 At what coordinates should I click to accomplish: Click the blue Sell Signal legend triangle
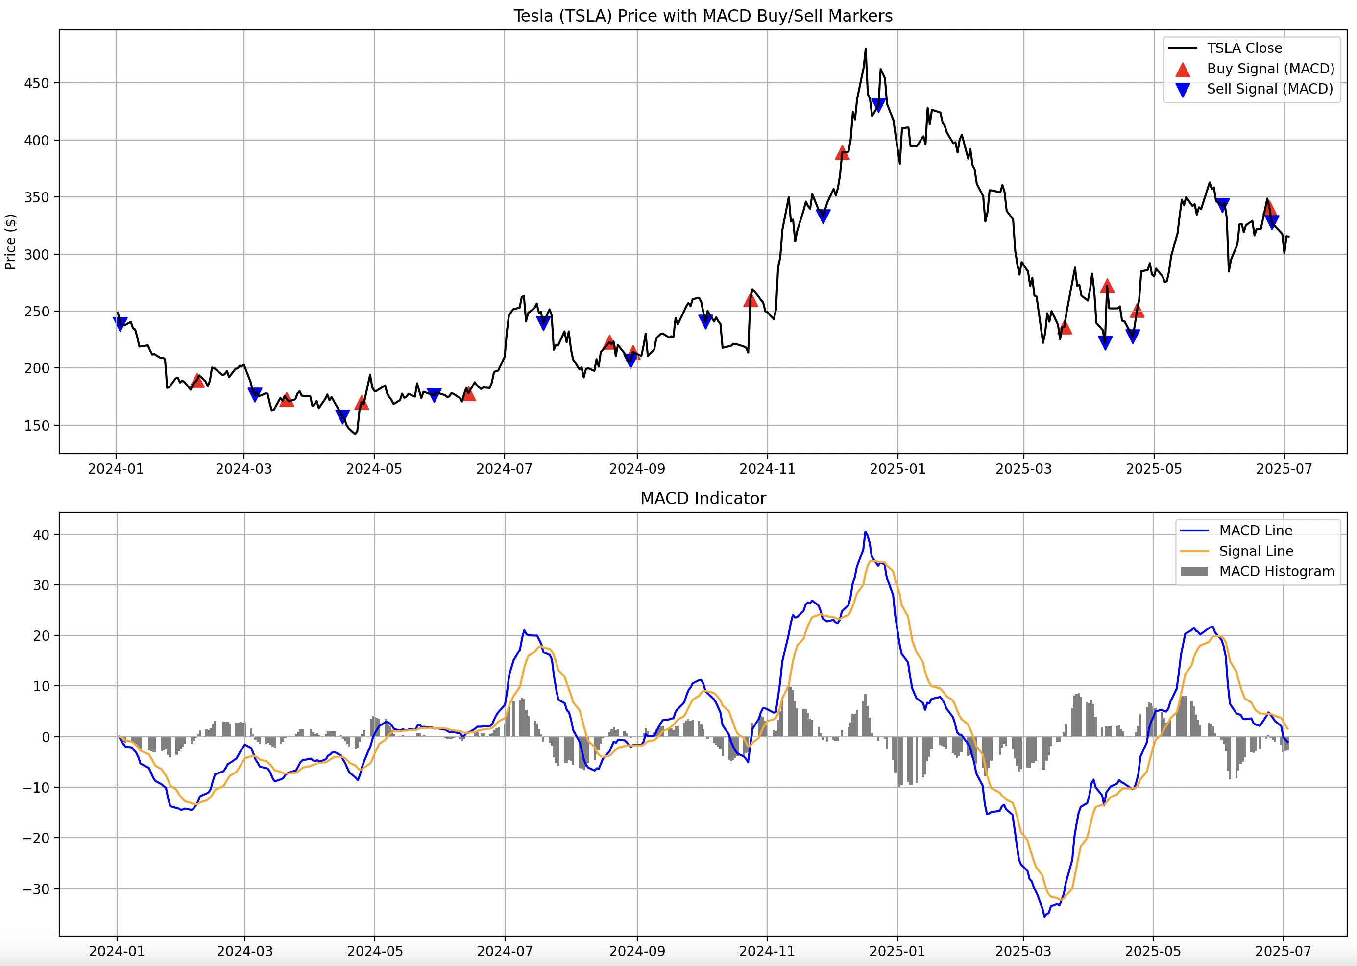click(x=1183, y=90)
